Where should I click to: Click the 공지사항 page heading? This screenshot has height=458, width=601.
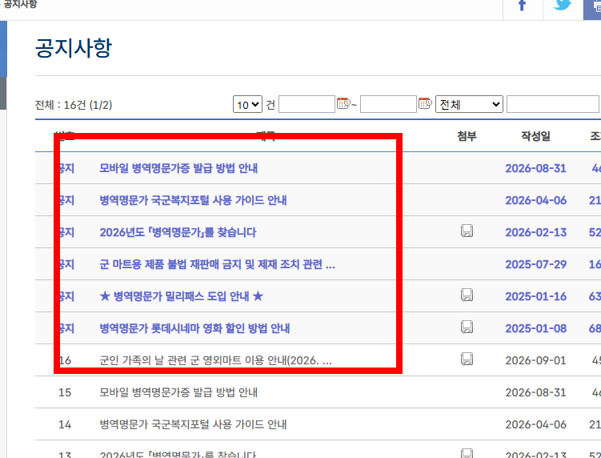click(73, 48)
